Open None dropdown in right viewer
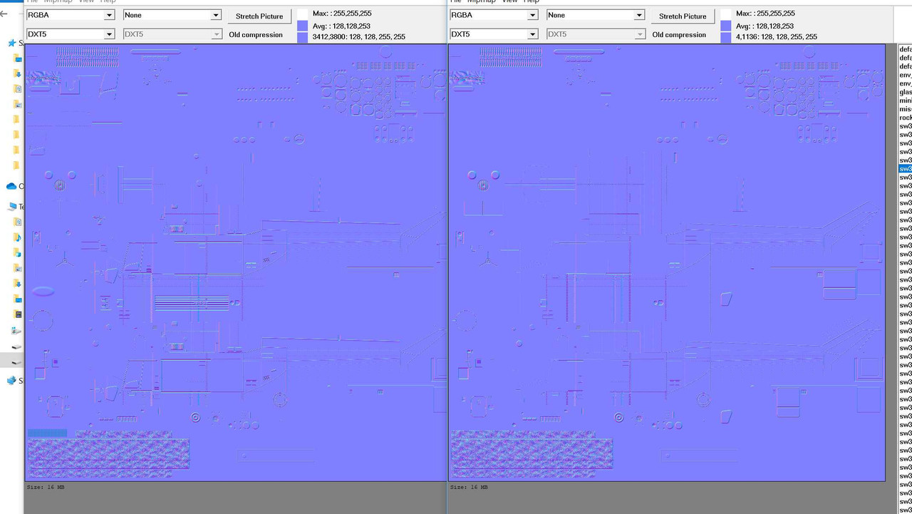 596,15
